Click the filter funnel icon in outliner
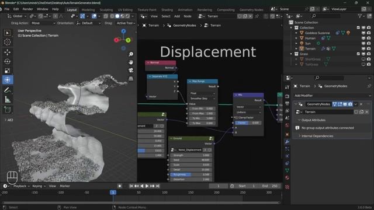374x210 pixels. 360,16
